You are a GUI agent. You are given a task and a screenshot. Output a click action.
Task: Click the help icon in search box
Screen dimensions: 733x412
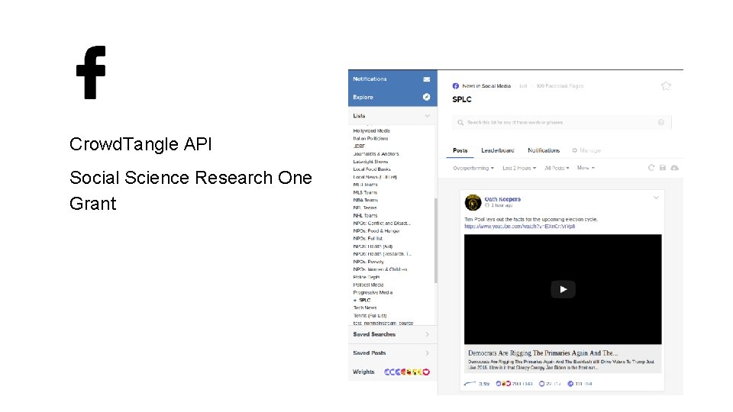click(661, 122)
